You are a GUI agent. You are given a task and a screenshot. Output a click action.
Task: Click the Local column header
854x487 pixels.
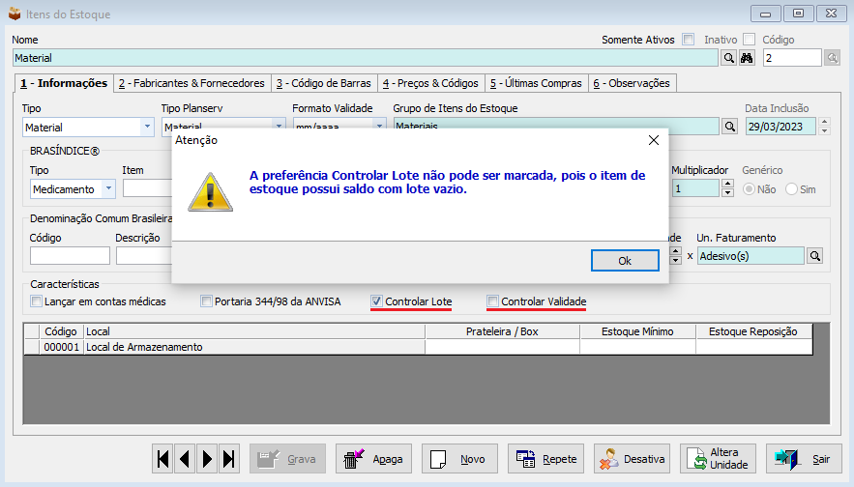[253, 331]
